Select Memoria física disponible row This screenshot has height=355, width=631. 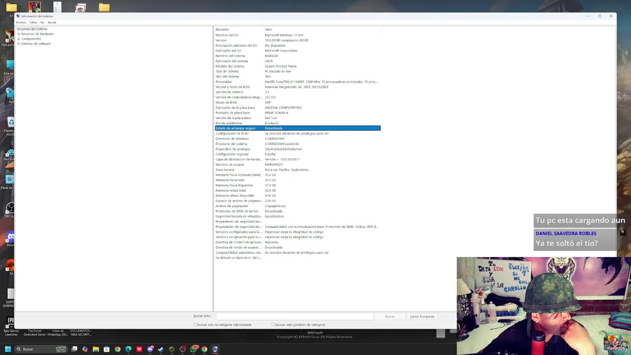(298, 185)
